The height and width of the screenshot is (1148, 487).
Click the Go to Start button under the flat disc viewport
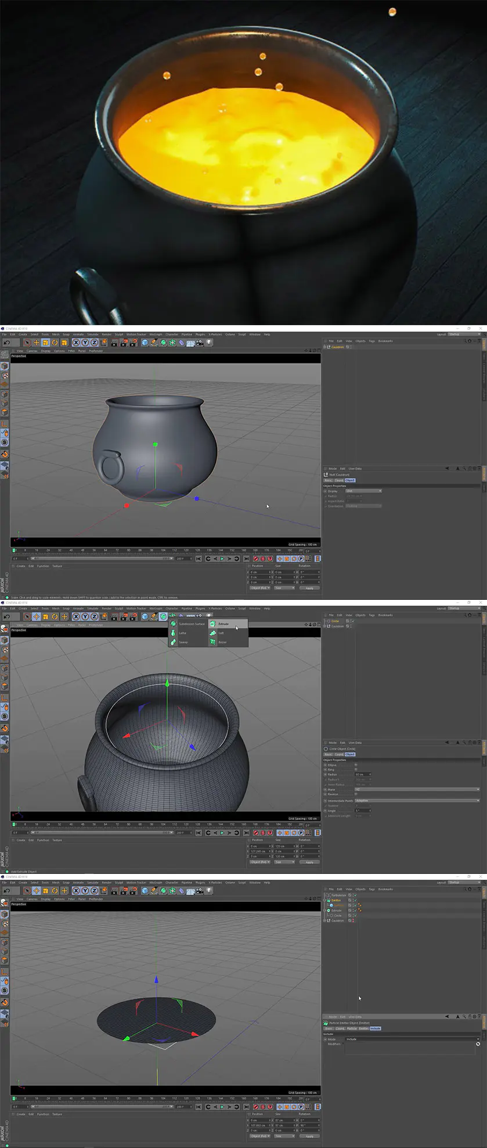(x=199, y=1107)
